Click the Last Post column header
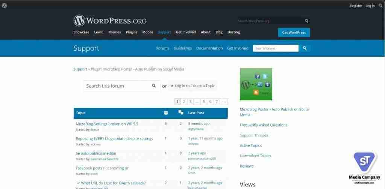The width and height of the screenshot is (385, 189). coord(196,113)
